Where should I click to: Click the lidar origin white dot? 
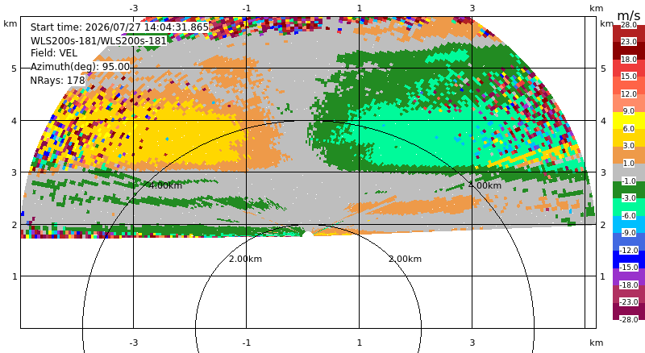[x=308, y=234]
